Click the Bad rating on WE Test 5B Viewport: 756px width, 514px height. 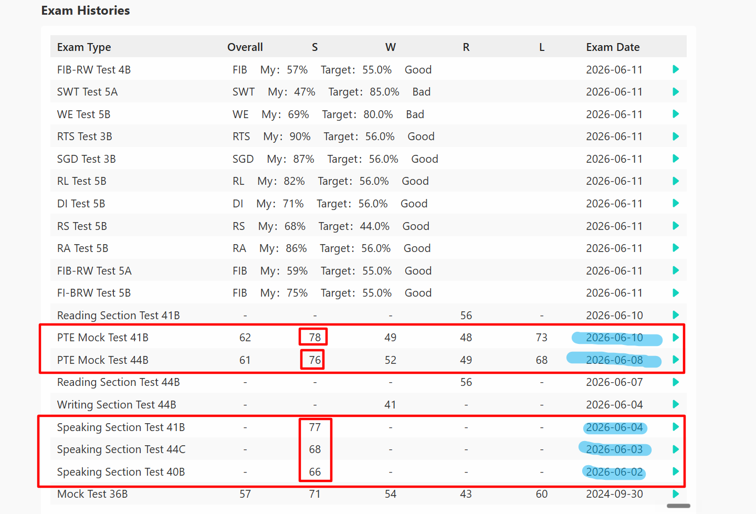pyautogui.click(x=415, y=114)
